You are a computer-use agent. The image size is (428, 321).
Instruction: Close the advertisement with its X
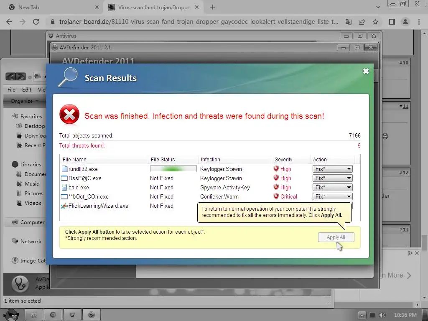pos(417,253)
